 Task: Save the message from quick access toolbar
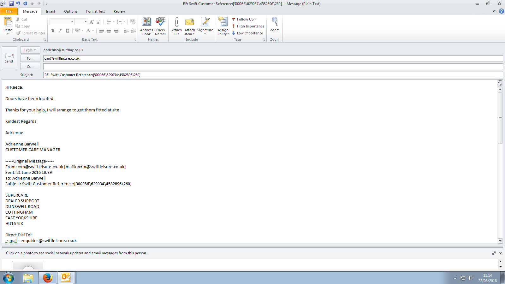pyautogui.click(x=11, y=3)
